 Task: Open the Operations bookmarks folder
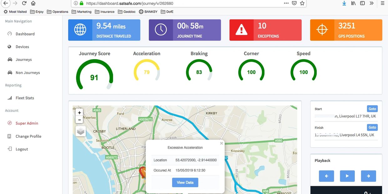pos(58,12)
